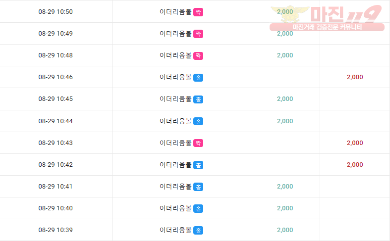Click the blue 홀 badge in the 10:39 row
Viewport: 390px width, 241px height.
tap(198, 230)
